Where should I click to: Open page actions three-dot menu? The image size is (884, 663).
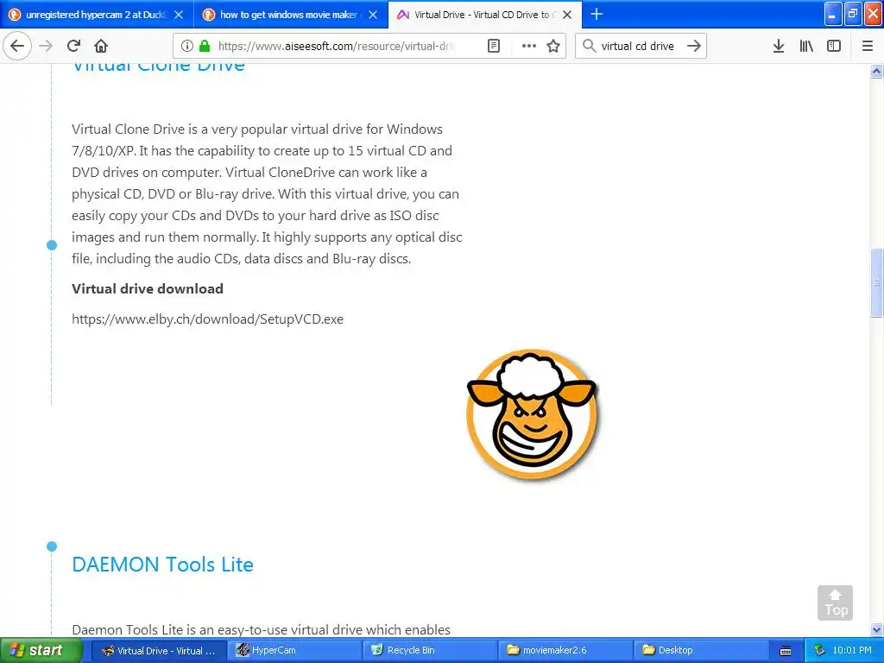529,46
